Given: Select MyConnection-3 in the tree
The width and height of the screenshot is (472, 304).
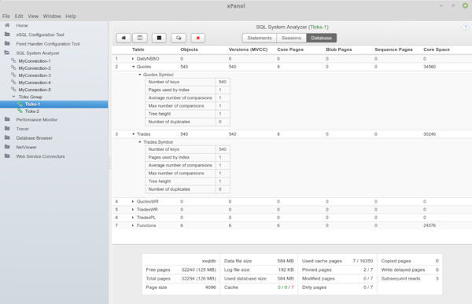Looking at the screenshot, I should pos(35,75).
